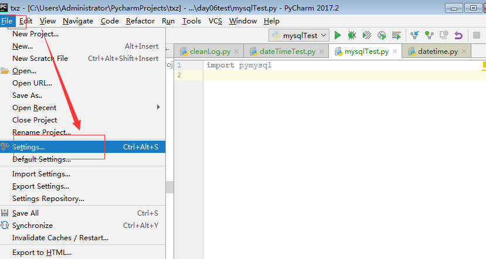Viewport: 486px width, 259px height.
Task: Click the PyCharm logo in title bar
Action: pos(4,8)
